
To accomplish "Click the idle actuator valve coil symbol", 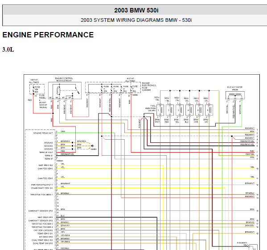I will (x=235, y=96).
